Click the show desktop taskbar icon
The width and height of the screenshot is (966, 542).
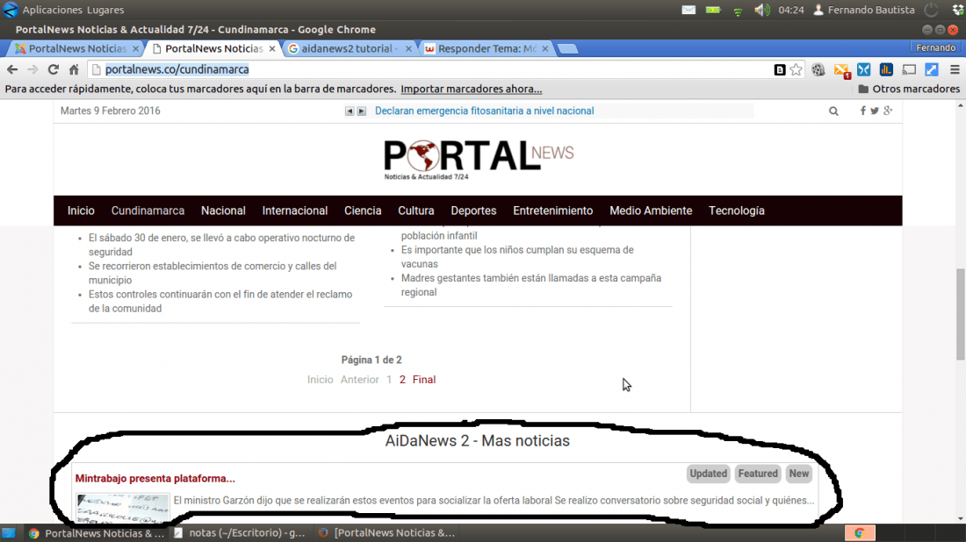click(x=9, y=532)
